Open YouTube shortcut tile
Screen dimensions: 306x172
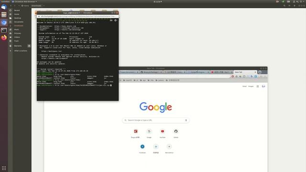coord(163,133)
